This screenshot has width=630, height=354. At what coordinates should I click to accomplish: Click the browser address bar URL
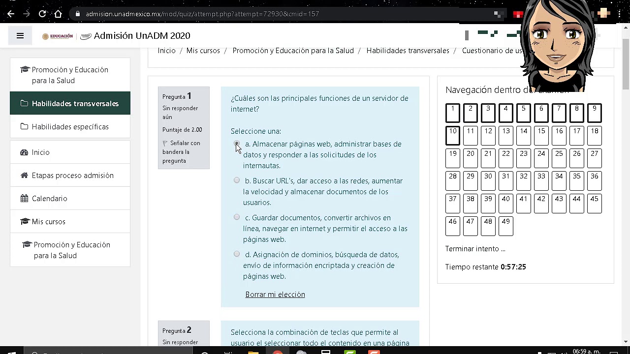pyautogui.click(x=202, y=14)
